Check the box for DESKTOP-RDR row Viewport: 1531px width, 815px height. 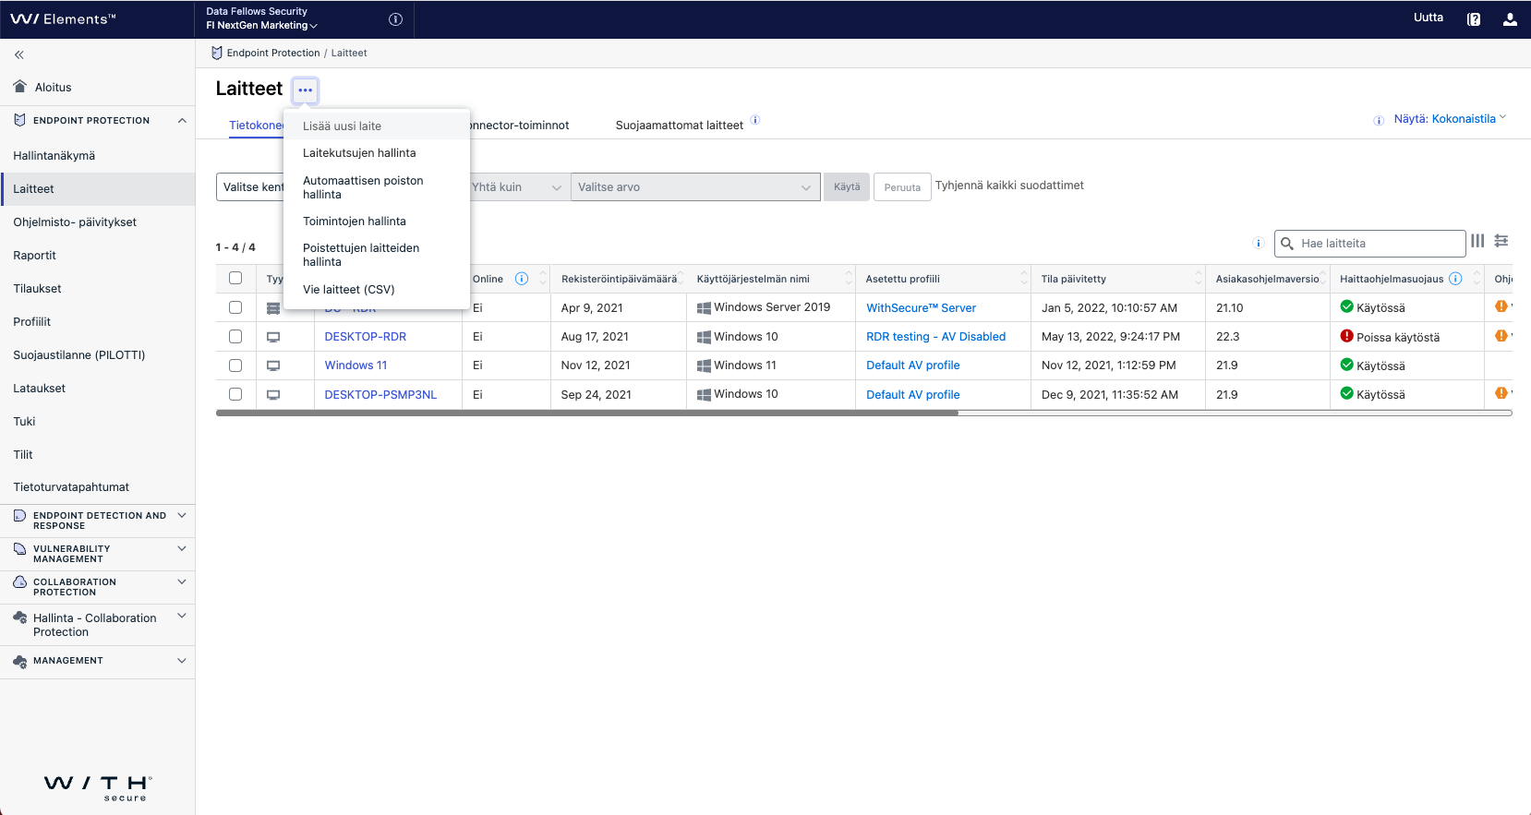[235, 337]
